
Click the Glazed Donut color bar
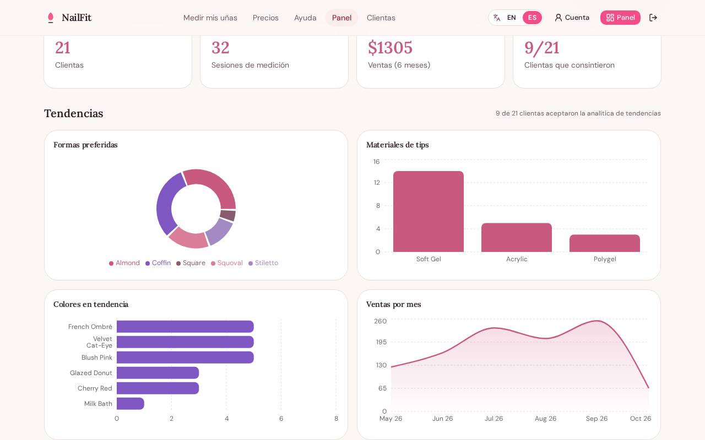(x=158, y=373)
